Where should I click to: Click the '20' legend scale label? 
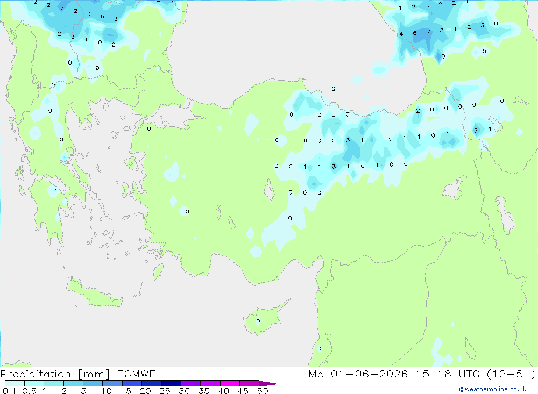click(145, 391)
